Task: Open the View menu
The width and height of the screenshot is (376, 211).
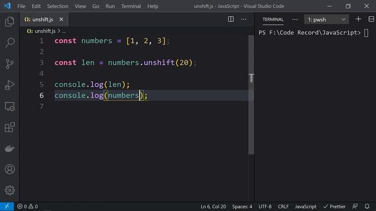Action: pos(80,6)
